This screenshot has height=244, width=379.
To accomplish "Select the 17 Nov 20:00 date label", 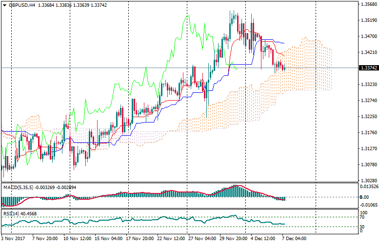I will click(140, 239).
